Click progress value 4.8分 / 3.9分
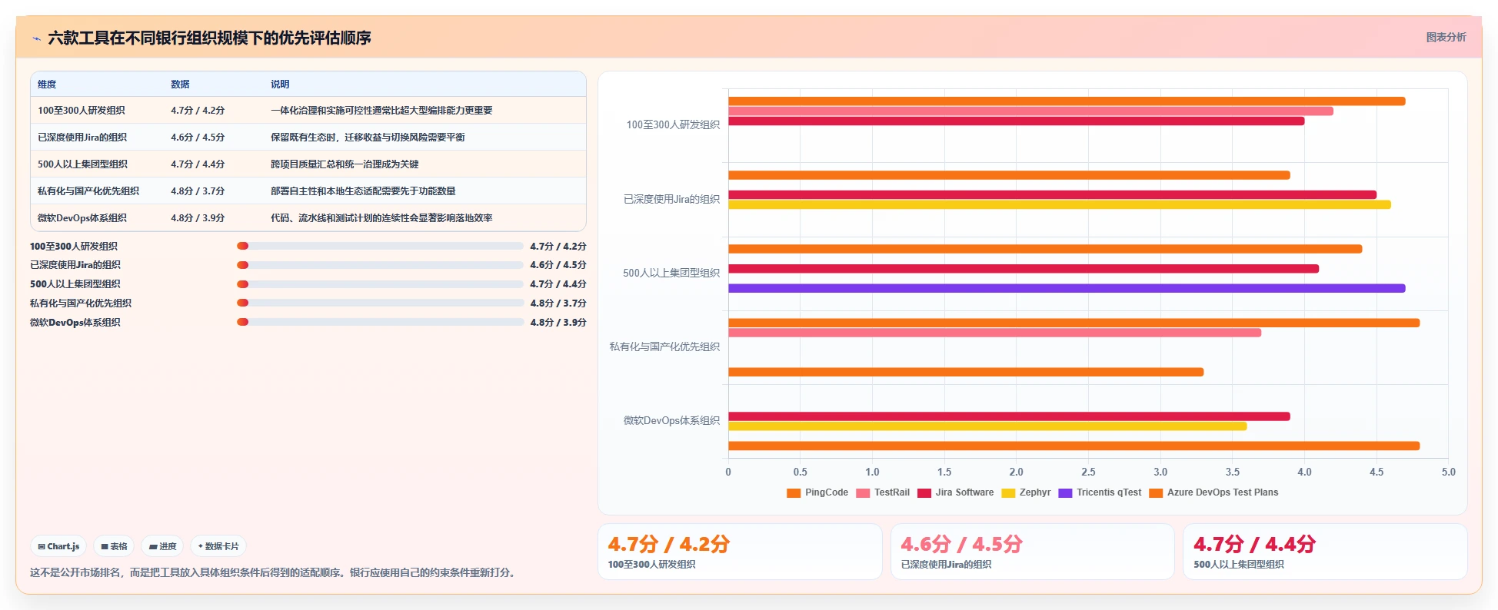The image size is (1498, 610). (x=558, y=322)
